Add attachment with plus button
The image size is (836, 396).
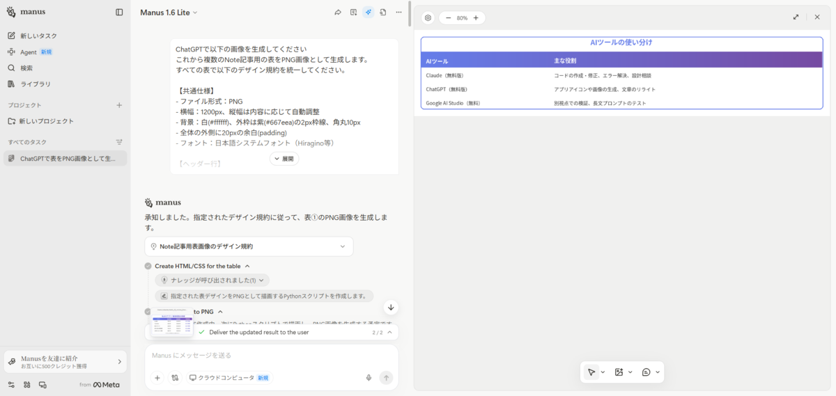157,378
